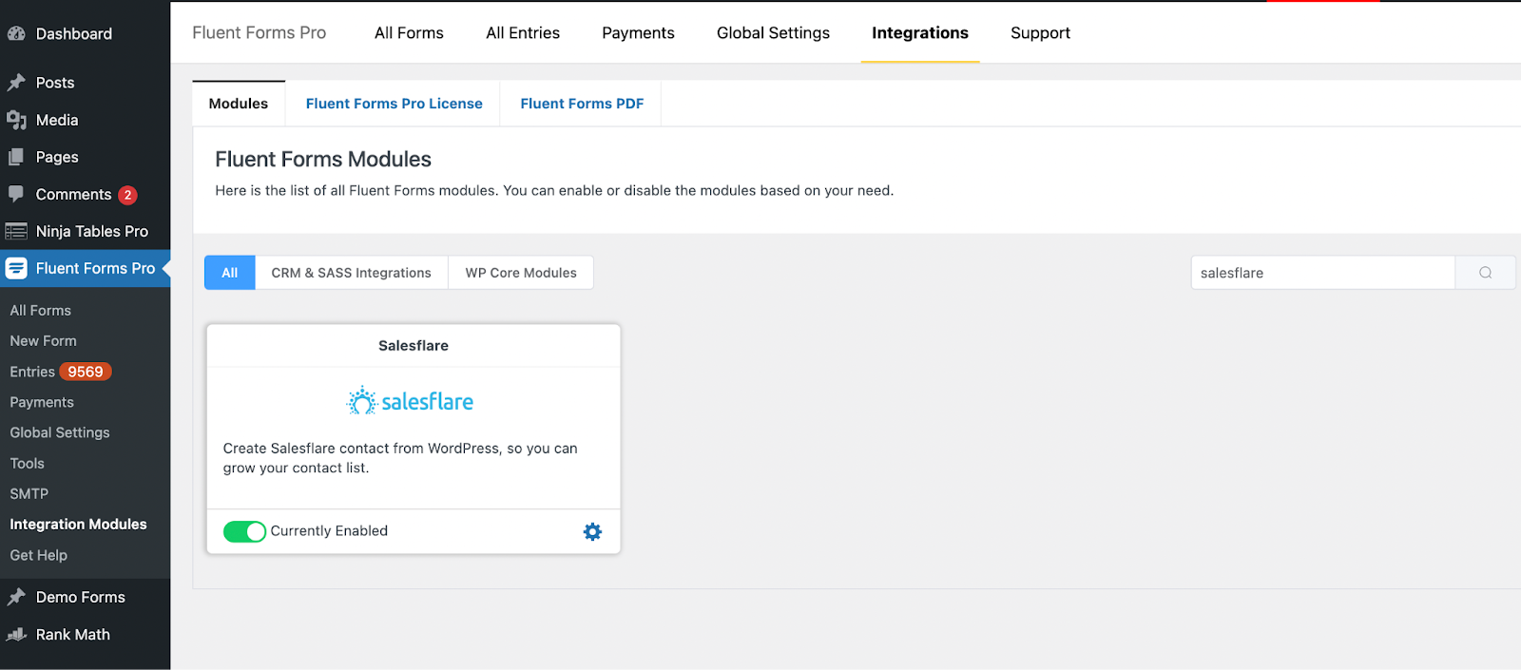This screenshot has height=670, width=1521.
Task: Click the Currently Enabled label
Action: pyautogui.click(x=329, y=531)
